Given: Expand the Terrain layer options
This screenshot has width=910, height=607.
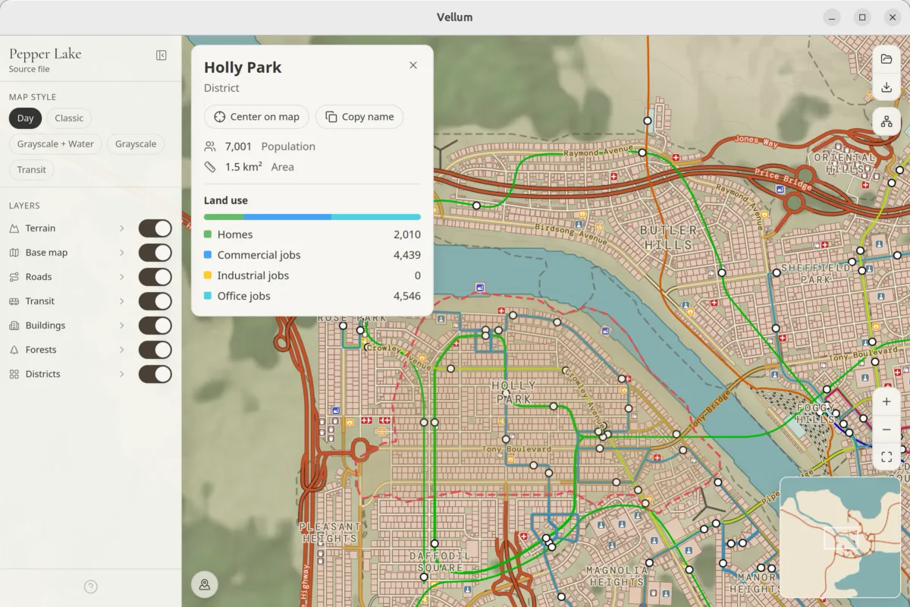Looking at the screenshot, I should 121,228.
